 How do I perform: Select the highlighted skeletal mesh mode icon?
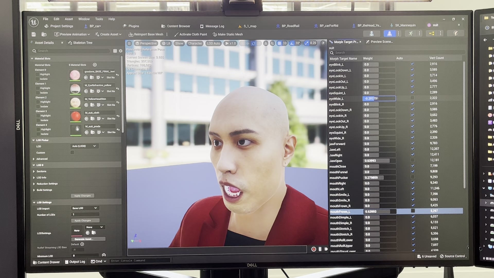coord(390,33)
